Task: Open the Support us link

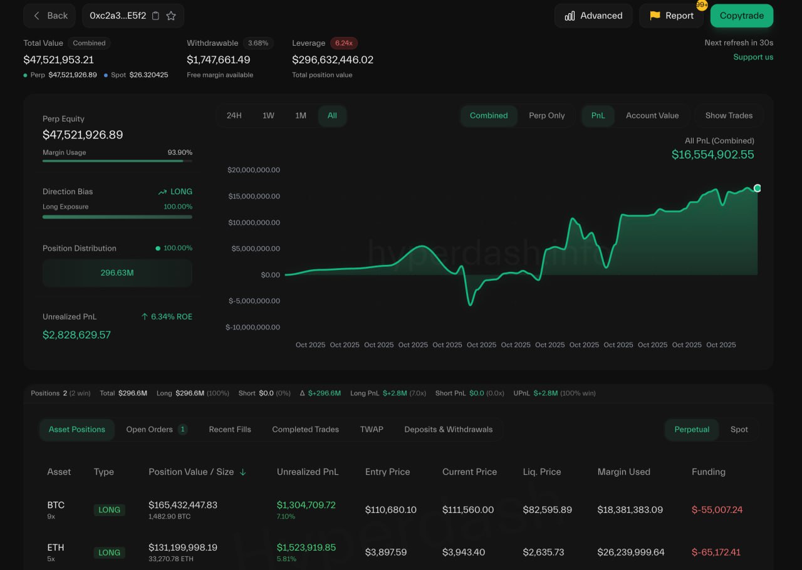Action: coord(753,57)
